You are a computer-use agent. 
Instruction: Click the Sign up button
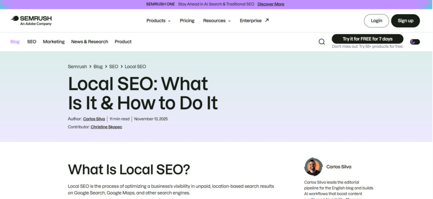[x=406, y=21]
